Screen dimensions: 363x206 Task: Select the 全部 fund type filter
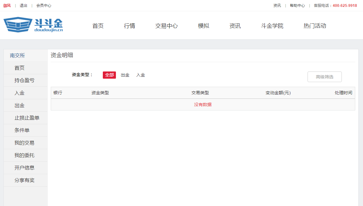pos(109,75)
